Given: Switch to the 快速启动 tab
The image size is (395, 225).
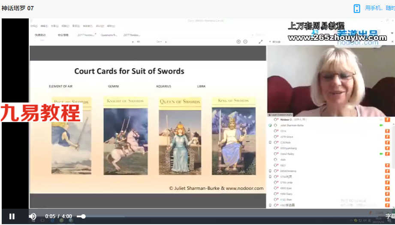Looking at the screenshot, I should (40, 35).
